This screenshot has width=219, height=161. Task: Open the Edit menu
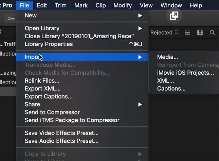coord(42,5)
